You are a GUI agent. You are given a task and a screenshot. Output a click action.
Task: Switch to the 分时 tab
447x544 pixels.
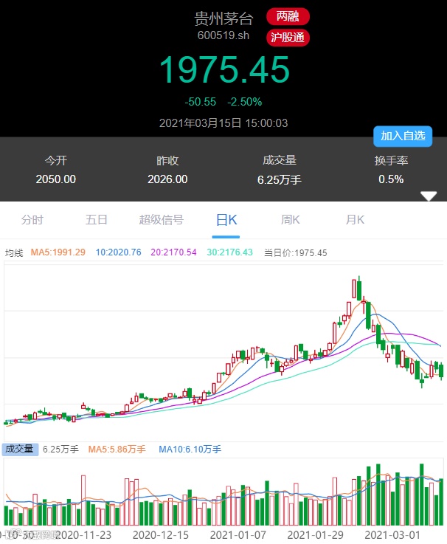32,220
